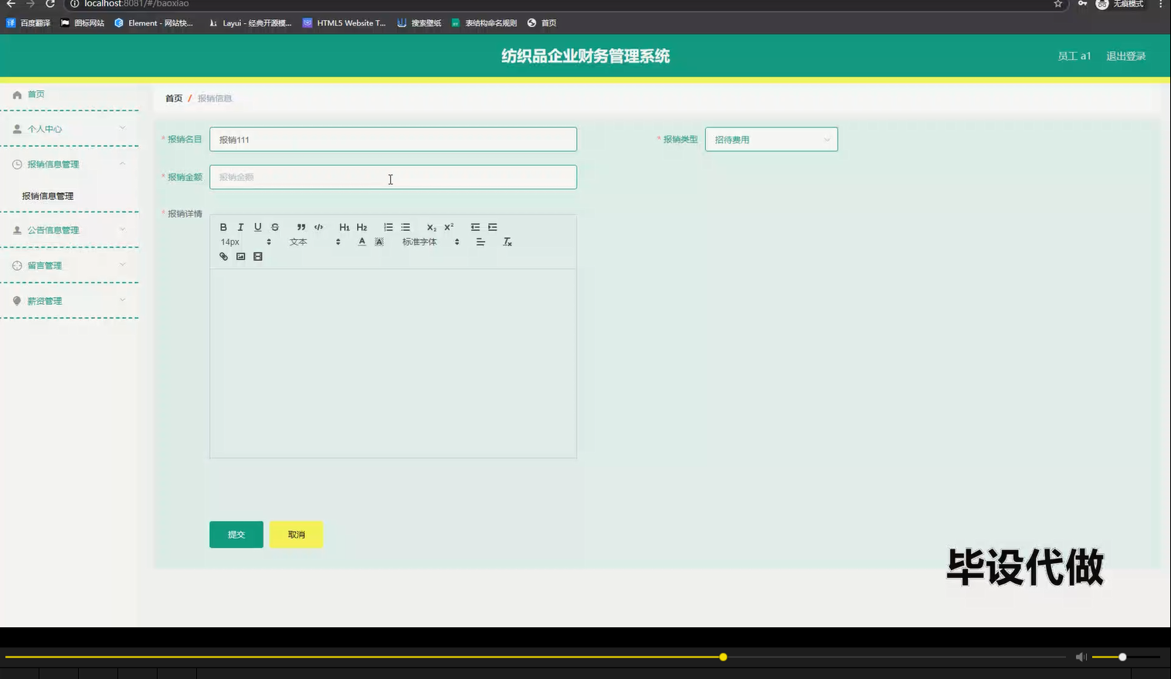Insert a code block in the editor
This screenshot has height=679, width=1171.
point(318,227)
